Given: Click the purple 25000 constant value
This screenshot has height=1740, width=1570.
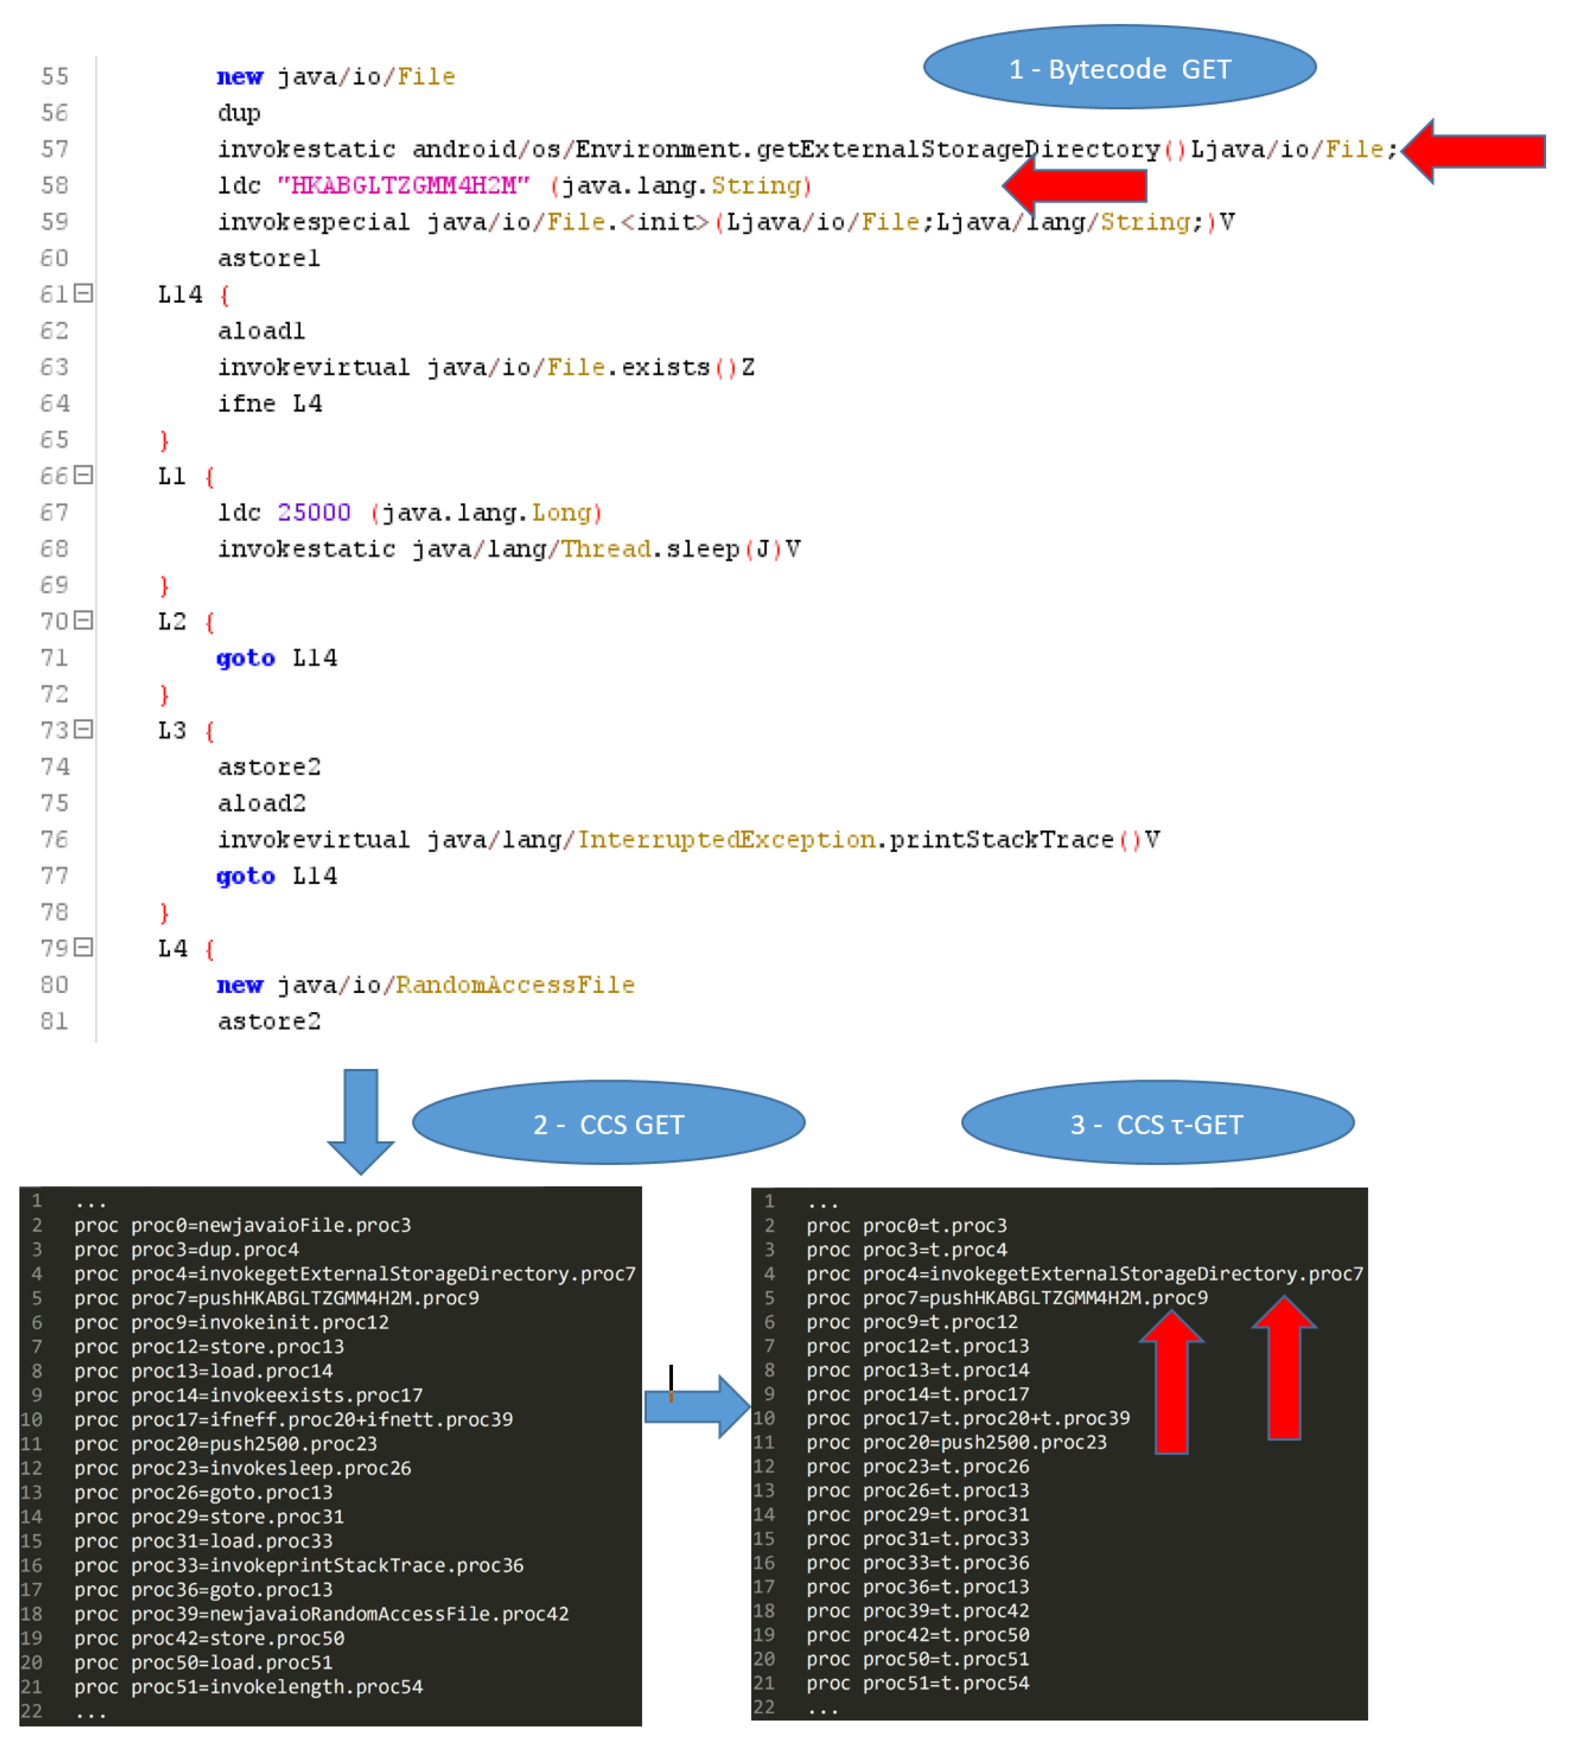Looking at the screenshot, I should (x=314, y=512).
